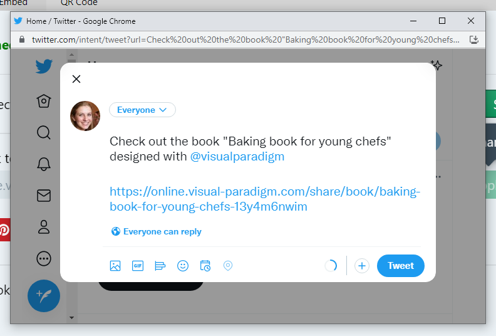Open the emoji picker
The width and height of the screenshot is (496, 336).
pos(183,266)
